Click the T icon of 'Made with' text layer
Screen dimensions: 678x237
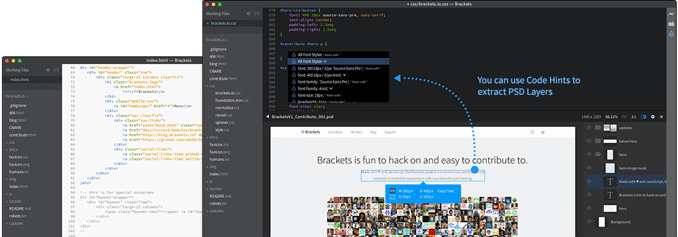tap(610, 182)
